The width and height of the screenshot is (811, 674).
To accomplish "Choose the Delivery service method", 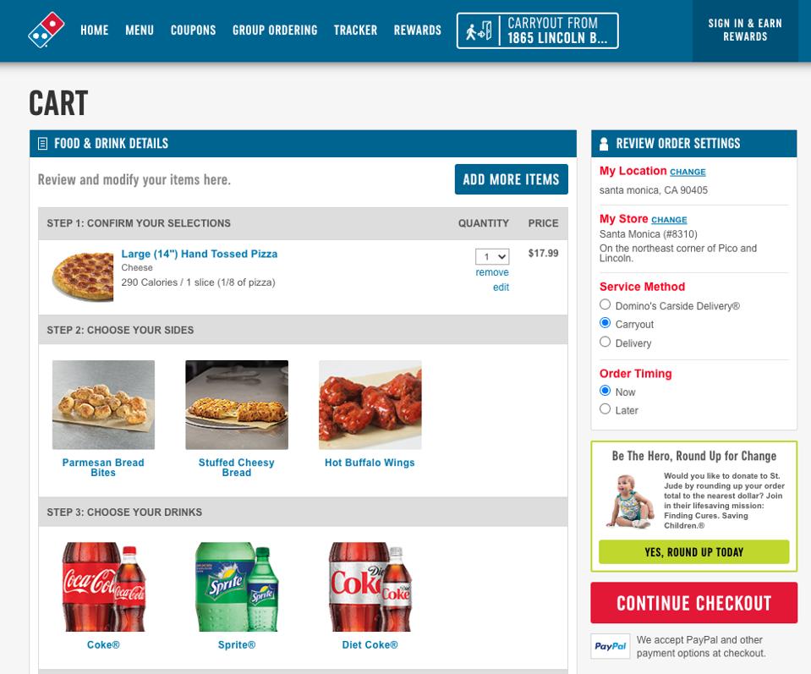I will pos(605,342).
